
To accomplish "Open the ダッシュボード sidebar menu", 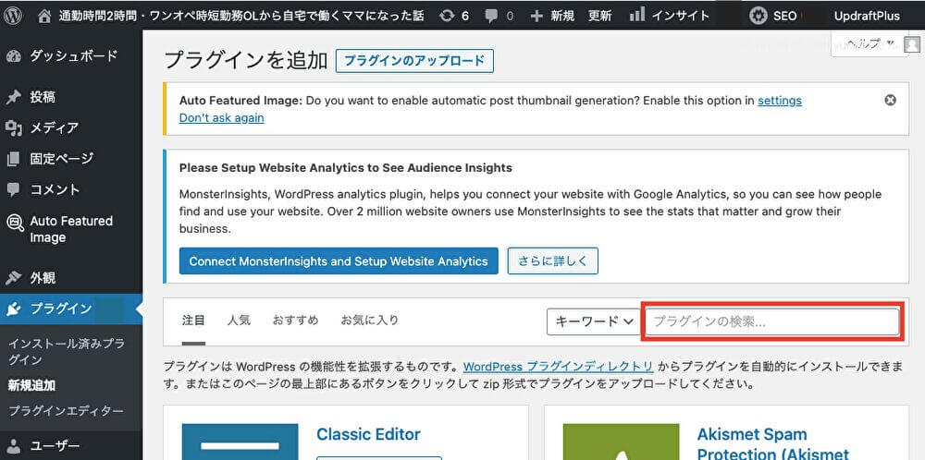I will point(74,56).
